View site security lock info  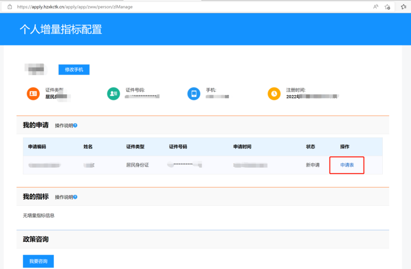(x=9, y=7)
